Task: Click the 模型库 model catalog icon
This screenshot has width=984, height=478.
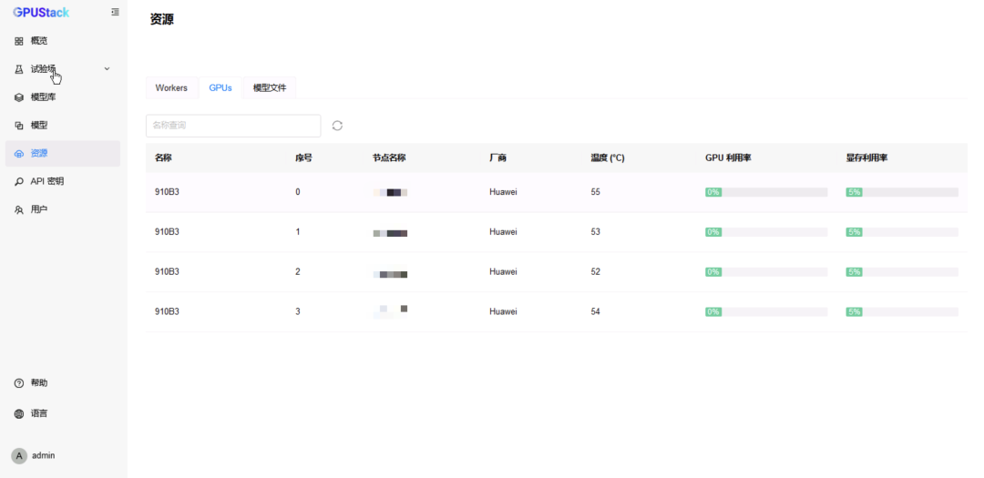Action: click(x=19, y=97)
